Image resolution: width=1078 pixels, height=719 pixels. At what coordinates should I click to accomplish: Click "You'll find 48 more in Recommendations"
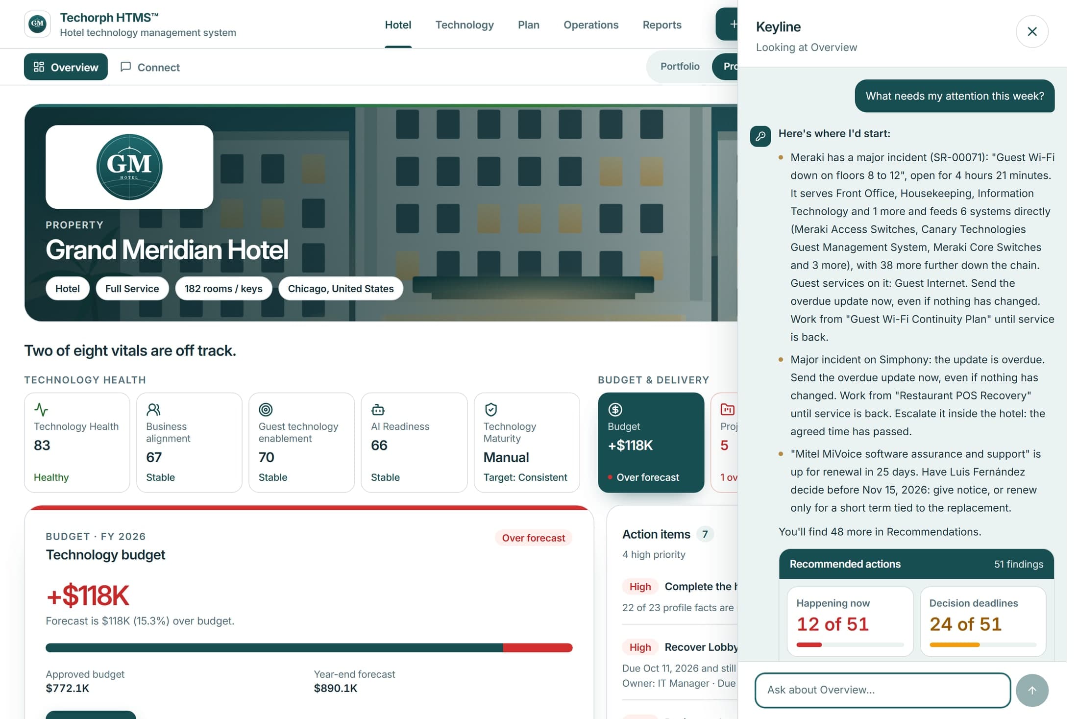tap(880, 532)
